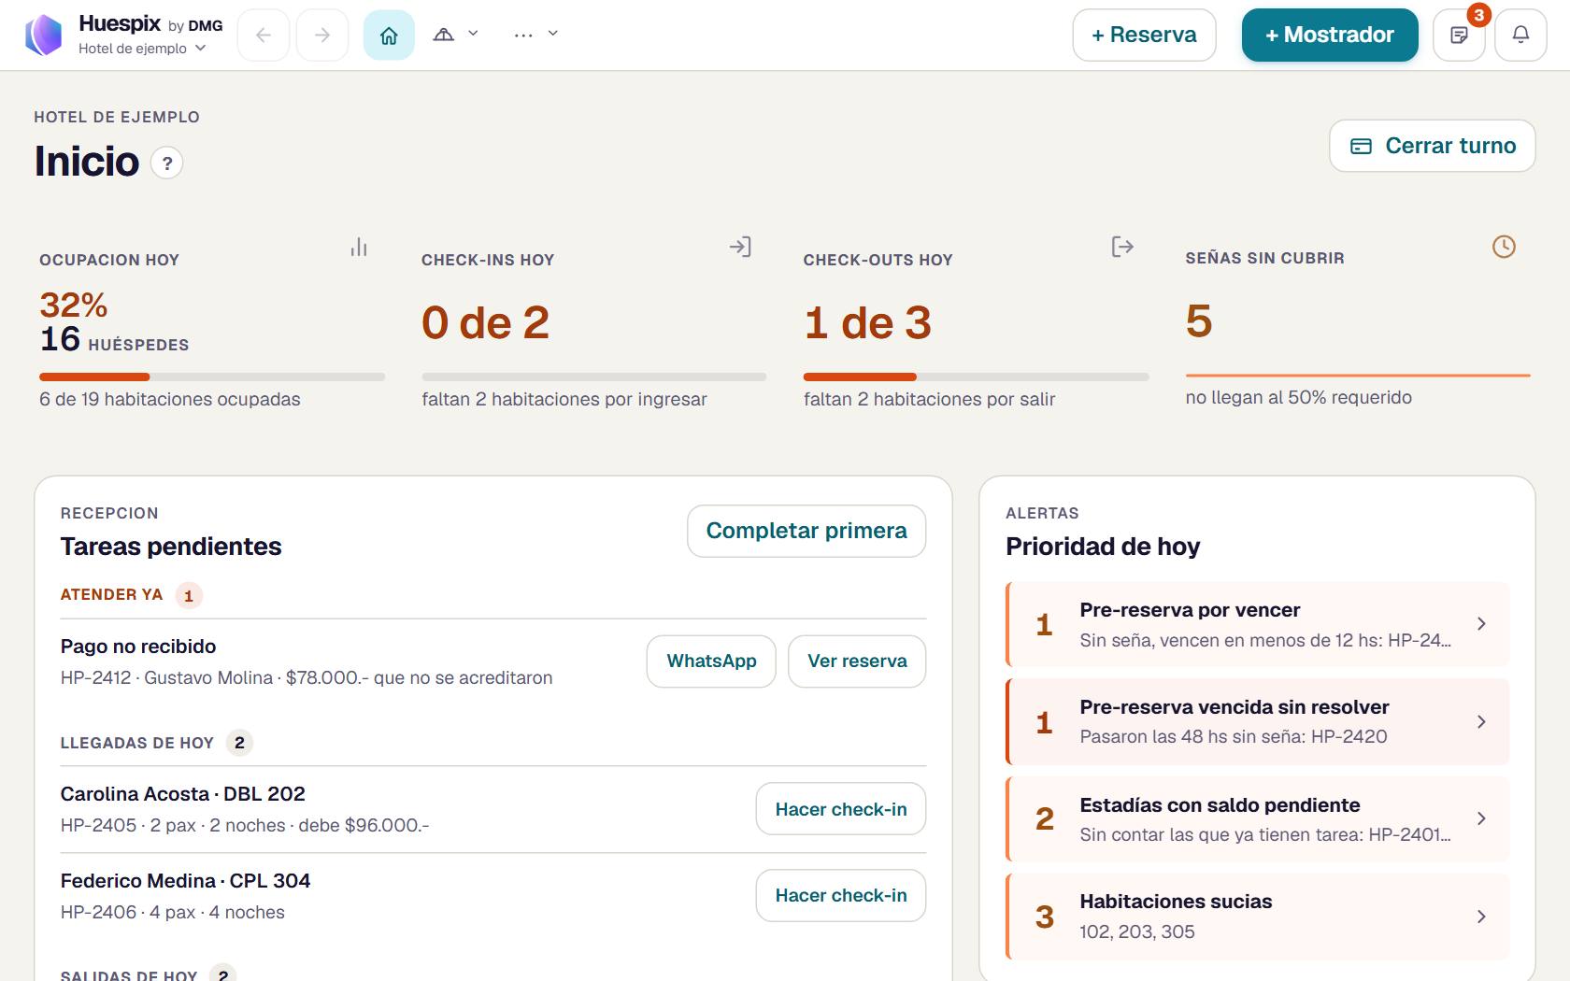Image resolution: width=1570 pixels, height=981 pixels.
Task: Open the Pre-reserva por vencer alert chevron
Action: (x=1481, y=623)
